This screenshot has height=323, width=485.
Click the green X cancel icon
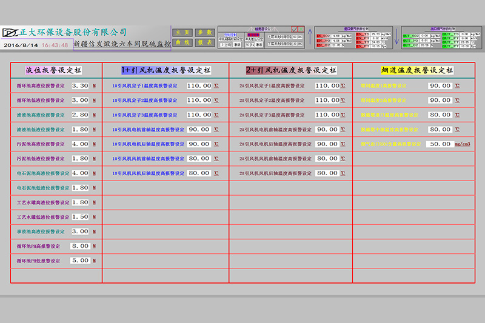tap(301, 29)
